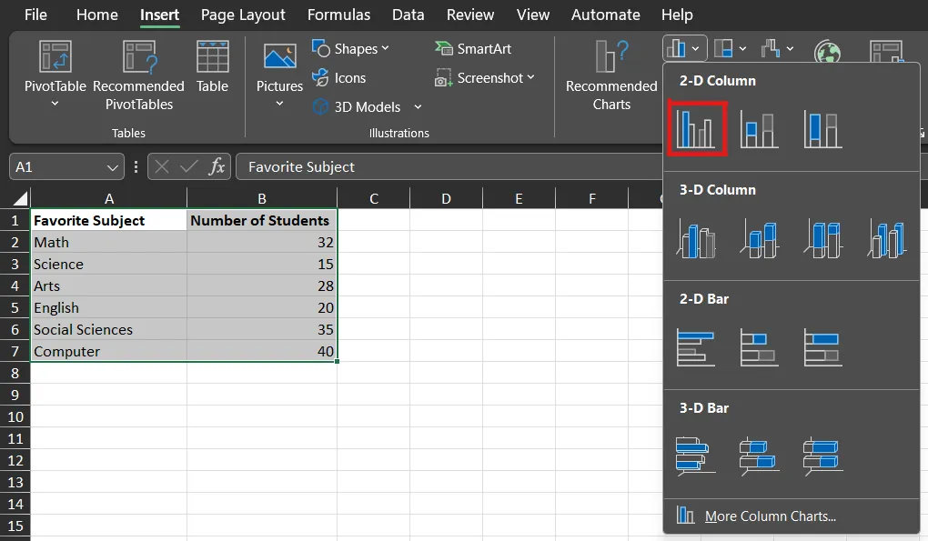
Task: Select column A header
Action: [109, 198]
